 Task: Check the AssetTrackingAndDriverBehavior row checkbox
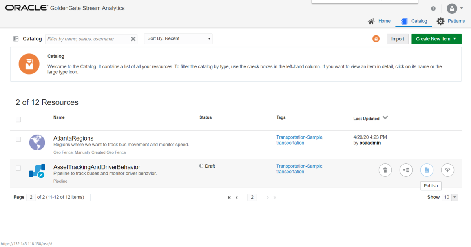point(18,168)
